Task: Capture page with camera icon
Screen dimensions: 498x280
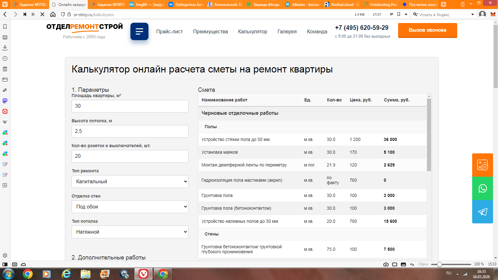Action: coord(386,264)
